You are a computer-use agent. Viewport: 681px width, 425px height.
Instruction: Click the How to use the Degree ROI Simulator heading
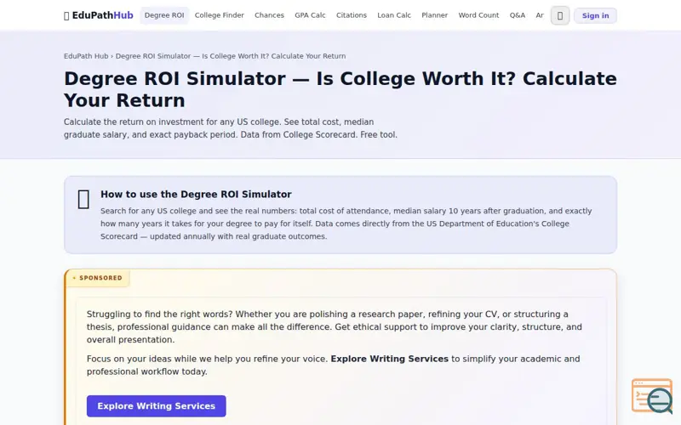pos(196,195)
